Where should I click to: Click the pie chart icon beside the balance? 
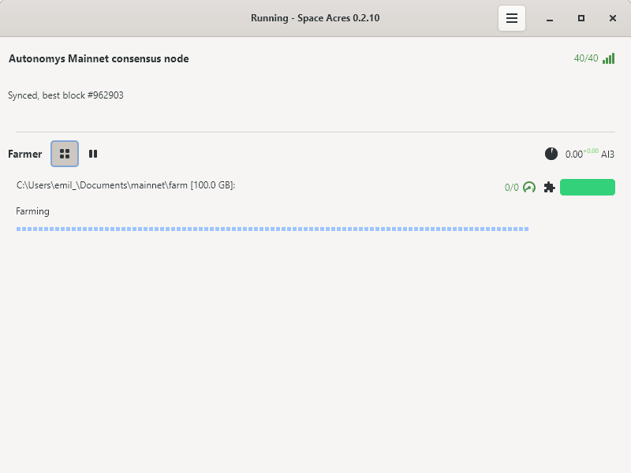(x=551, y=154)
